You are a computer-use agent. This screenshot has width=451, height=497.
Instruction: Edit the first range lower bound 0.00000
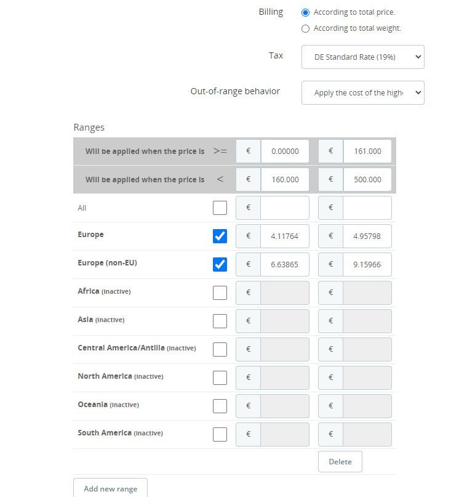[284, 151]
